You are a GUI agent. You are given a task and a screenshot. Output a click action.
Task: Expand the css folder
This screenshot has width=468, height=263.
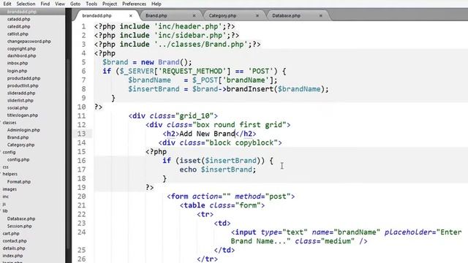6,167
